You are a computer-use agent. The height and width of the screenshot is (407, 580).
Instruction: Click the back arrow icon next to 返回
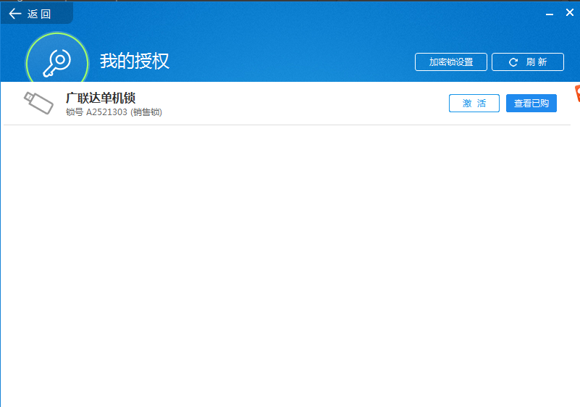coord(15,14)
